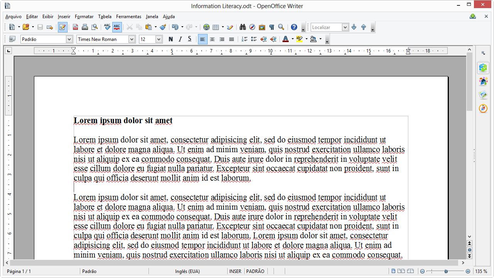The height and width of the screenshot is (278, 494).
Task: Toggle Nonprinting Characters pilcrow
Action: click(x=271, y=27)
